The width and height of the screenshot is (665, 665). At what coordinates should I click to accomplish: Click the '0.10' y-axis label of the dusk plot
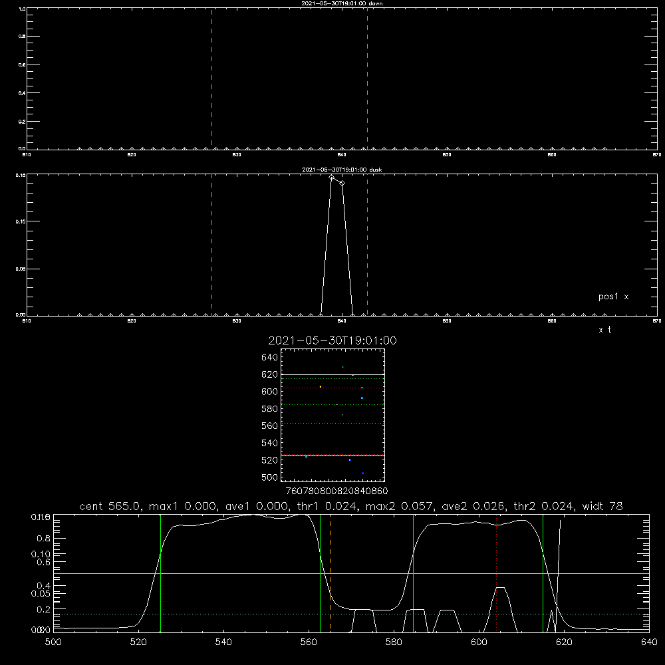pos(21,222)
